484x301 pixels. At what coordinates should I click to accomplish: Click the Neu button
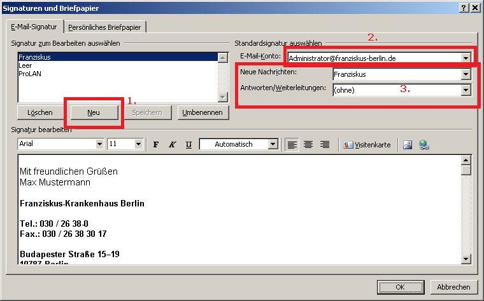(x=94, y=112)
